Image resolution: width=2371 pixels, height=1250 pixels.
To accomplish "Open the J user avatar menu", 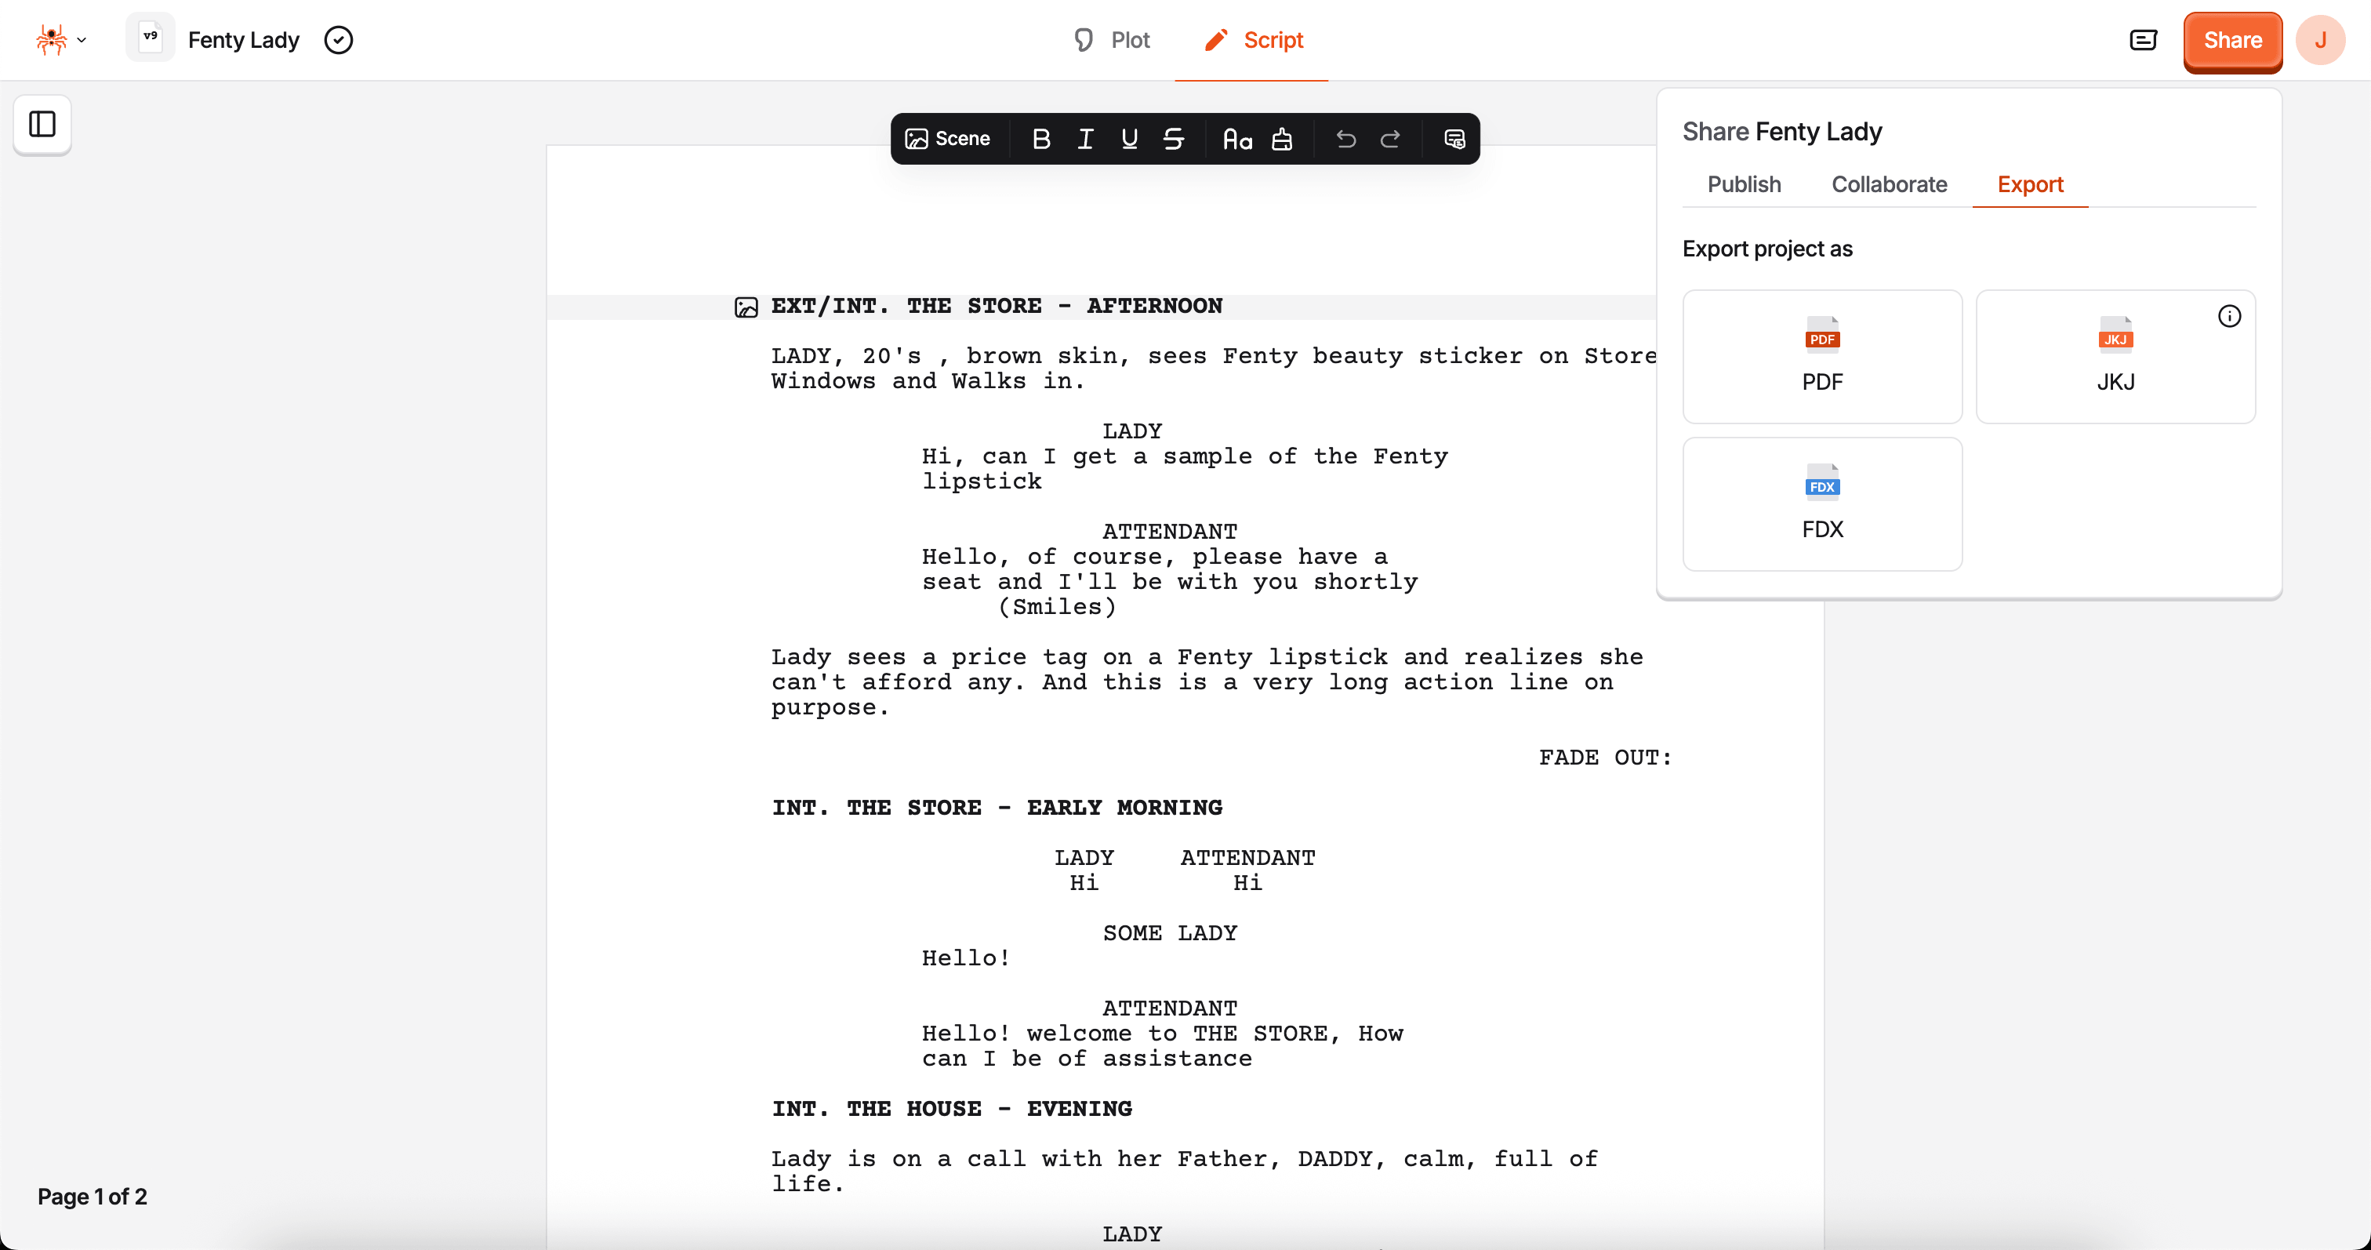I will 2319,39.
